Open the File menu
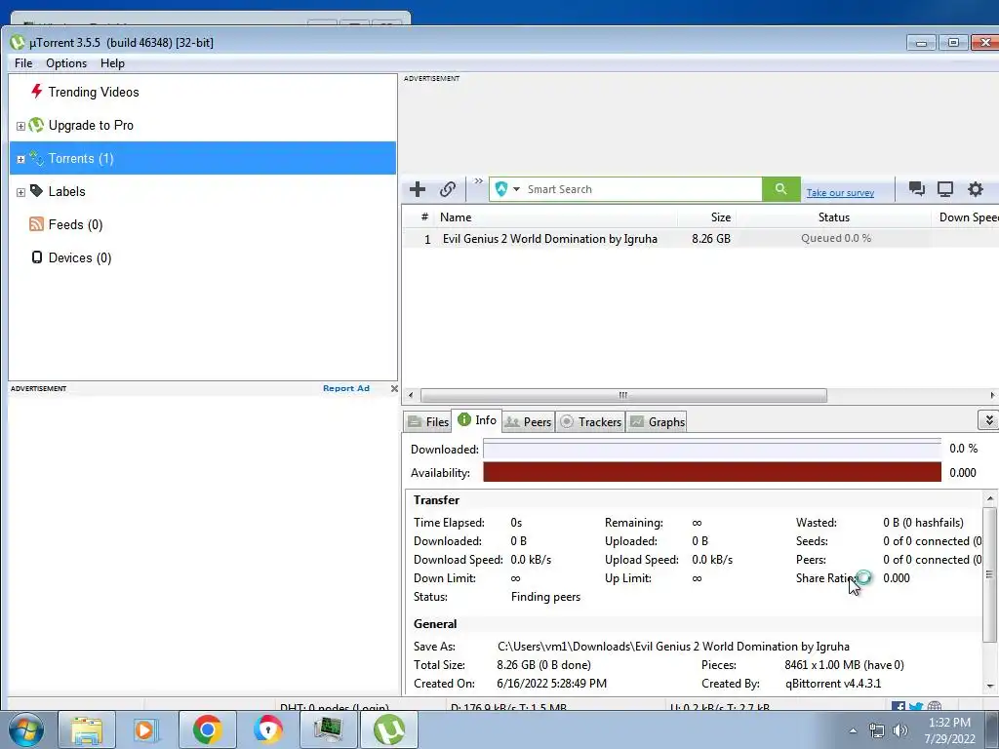Screen dimensions: 999x749 (23, 63)
